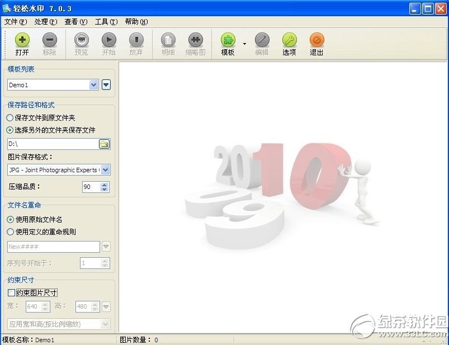Image resolution: width=449 pixels, height=345 pixels.
Task: Click the D:\ save path field
Action: pos(53,144)
